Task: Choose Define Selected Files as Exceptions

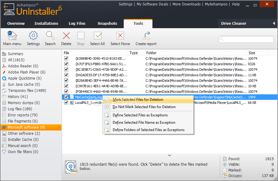Action: 148,115
